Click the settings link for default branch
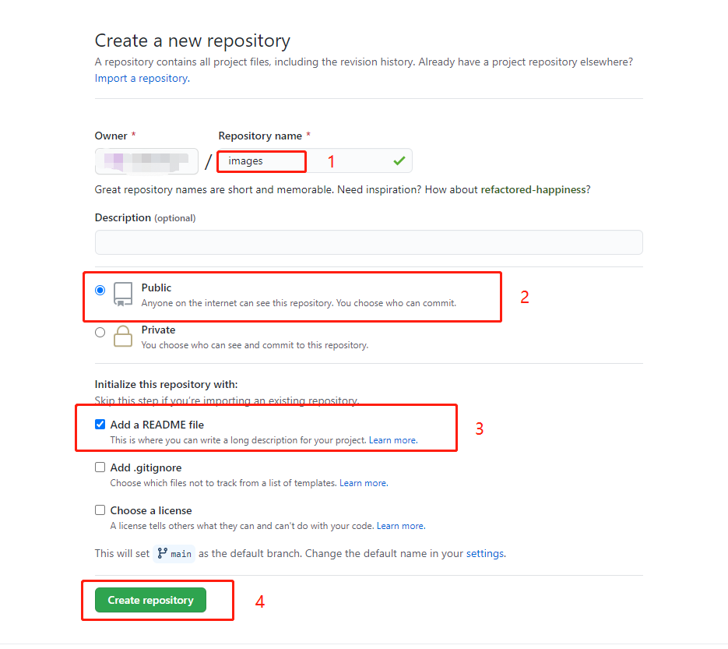Viewport: 728px width, 649px height. (485, 554)
